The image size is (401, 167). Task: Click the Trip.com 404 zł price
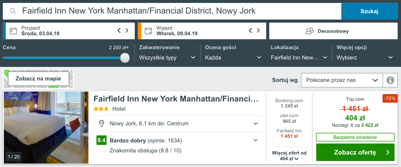[x=355, y=118]
